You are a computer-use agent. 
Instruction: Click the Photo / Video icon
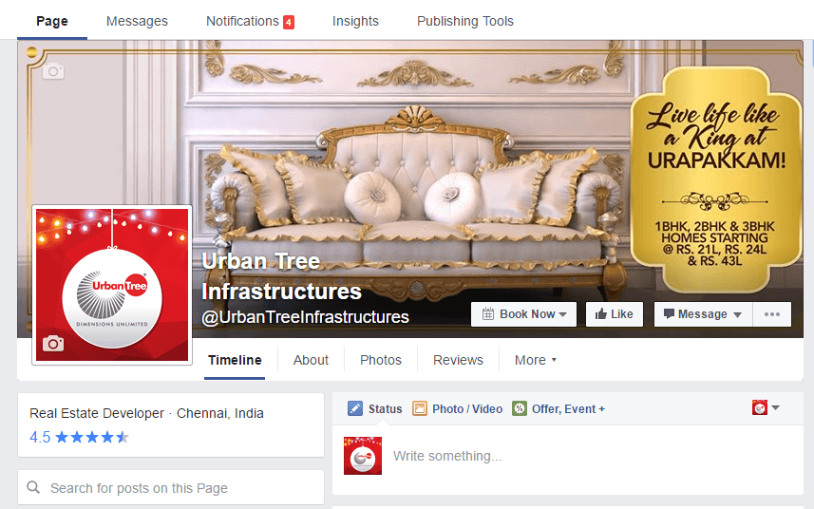[420, 408]
